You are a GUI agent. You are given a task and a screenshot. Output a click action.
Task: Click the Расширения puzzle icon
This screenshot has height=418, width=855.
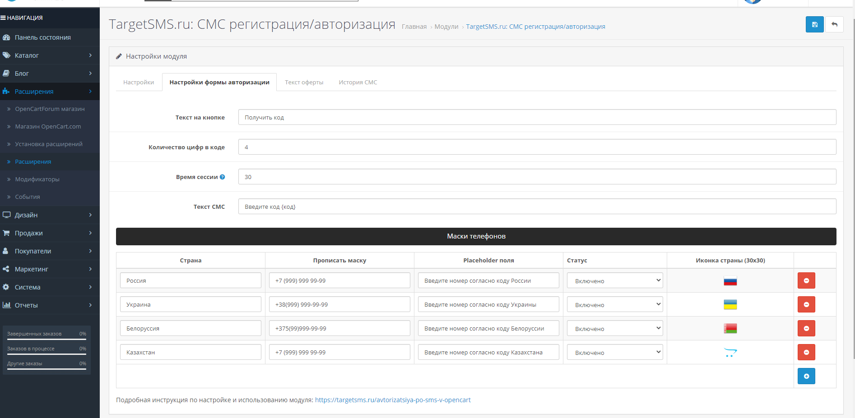click(6, 92)
